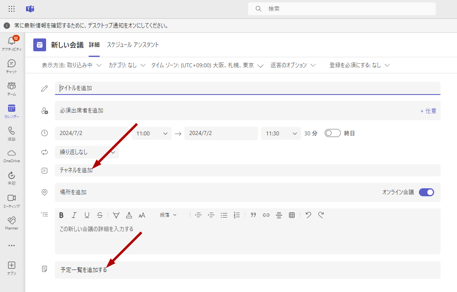457x292 pixels.
Task: Click the タイトルを追加 title field
Action: [247, 88]
